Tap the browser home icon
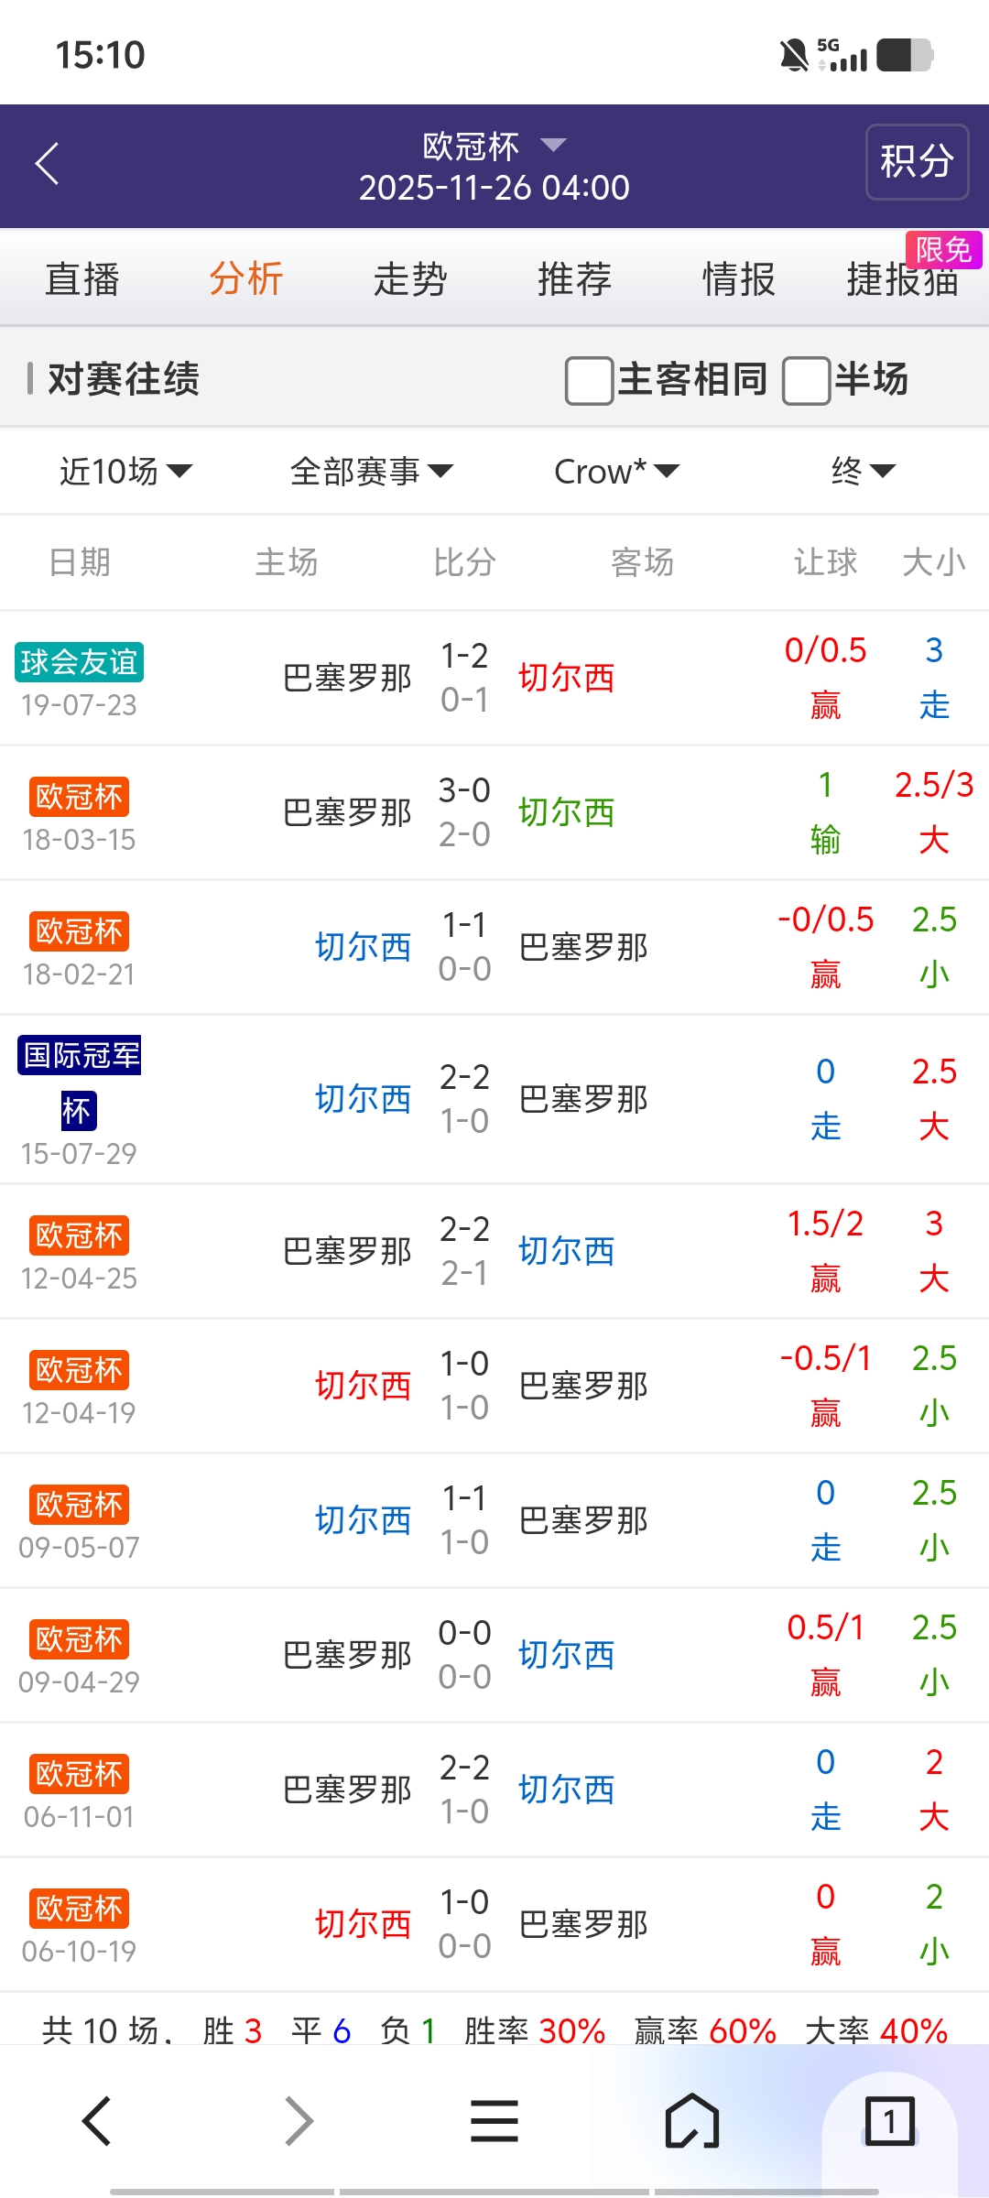 692,2120
